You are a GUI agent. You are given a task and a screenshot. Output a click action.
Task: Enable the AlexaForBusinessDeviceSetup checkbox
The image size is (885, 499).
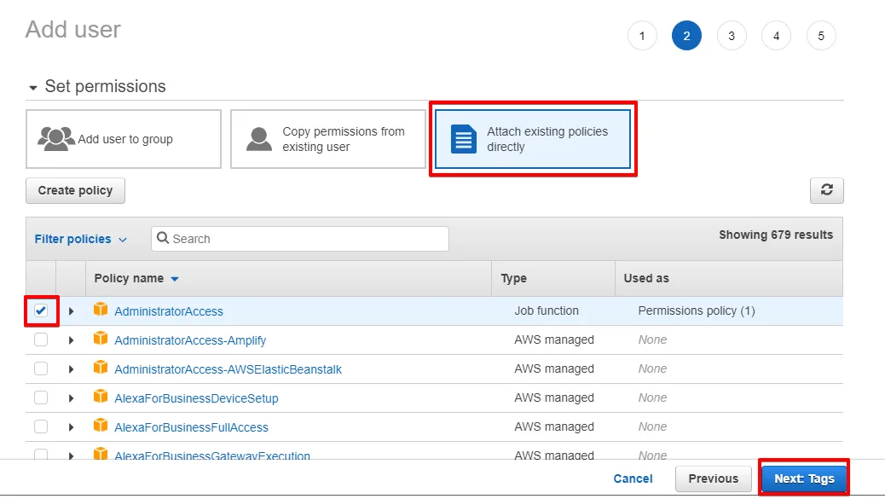(x=41, y=397)
